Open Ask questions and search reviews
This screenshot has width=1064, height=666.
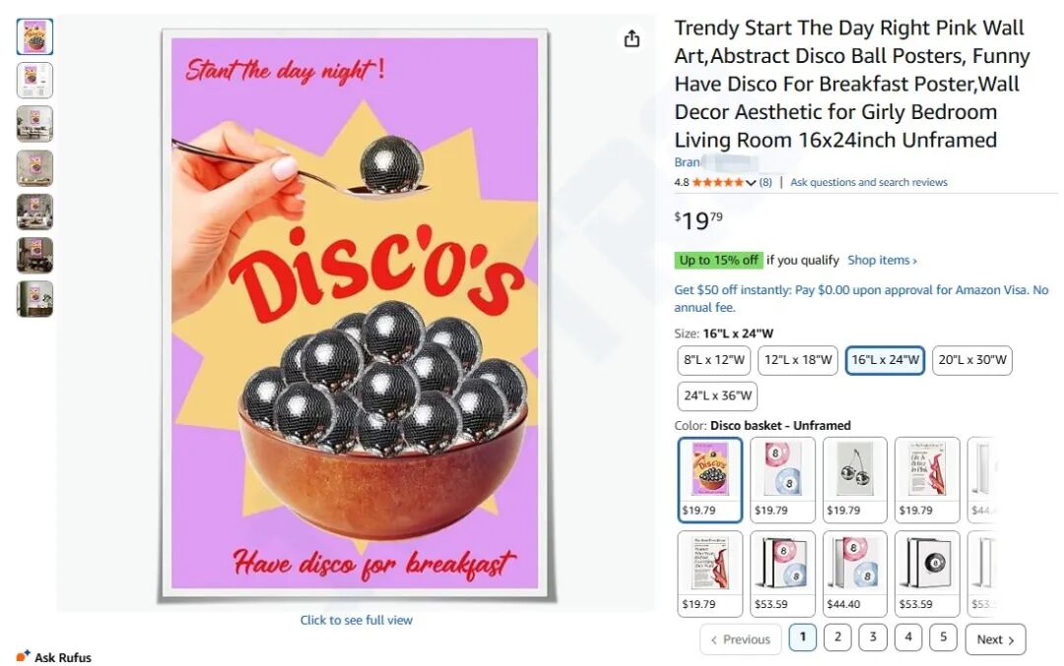(868, 183)
